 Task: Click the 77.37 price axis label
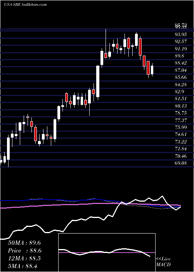click(181, 120)
